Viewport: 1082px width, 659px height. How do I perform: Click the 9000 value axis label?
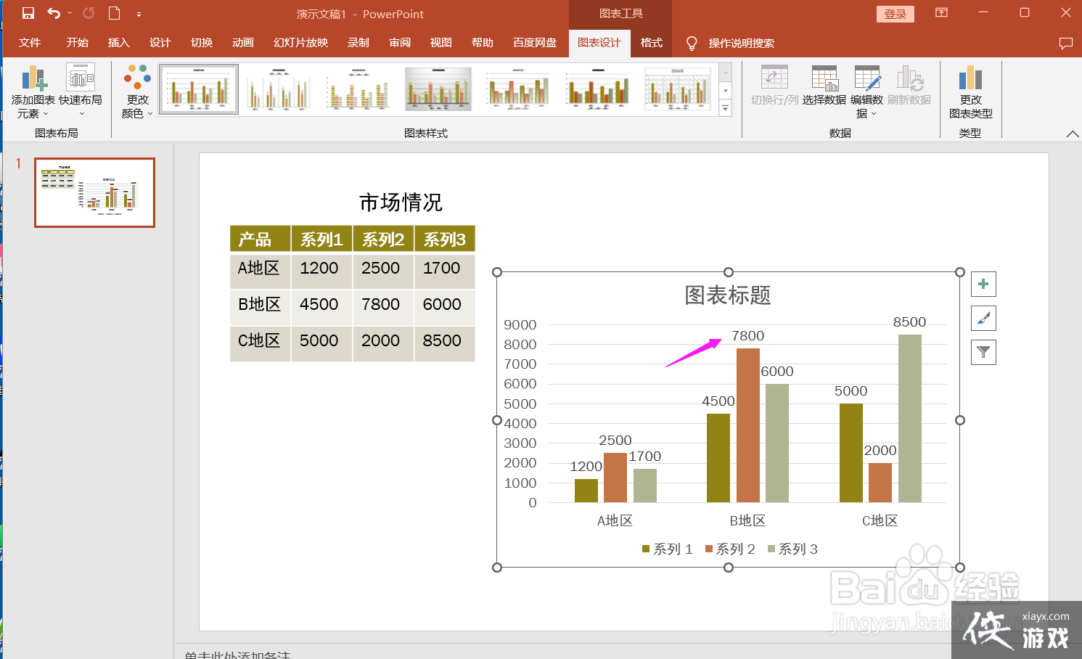click(520, 325)
